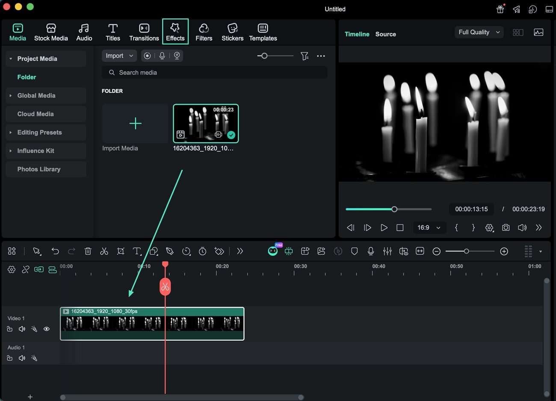Switch preview to Source tab
The image size is (556, 401).
(385, 34)
